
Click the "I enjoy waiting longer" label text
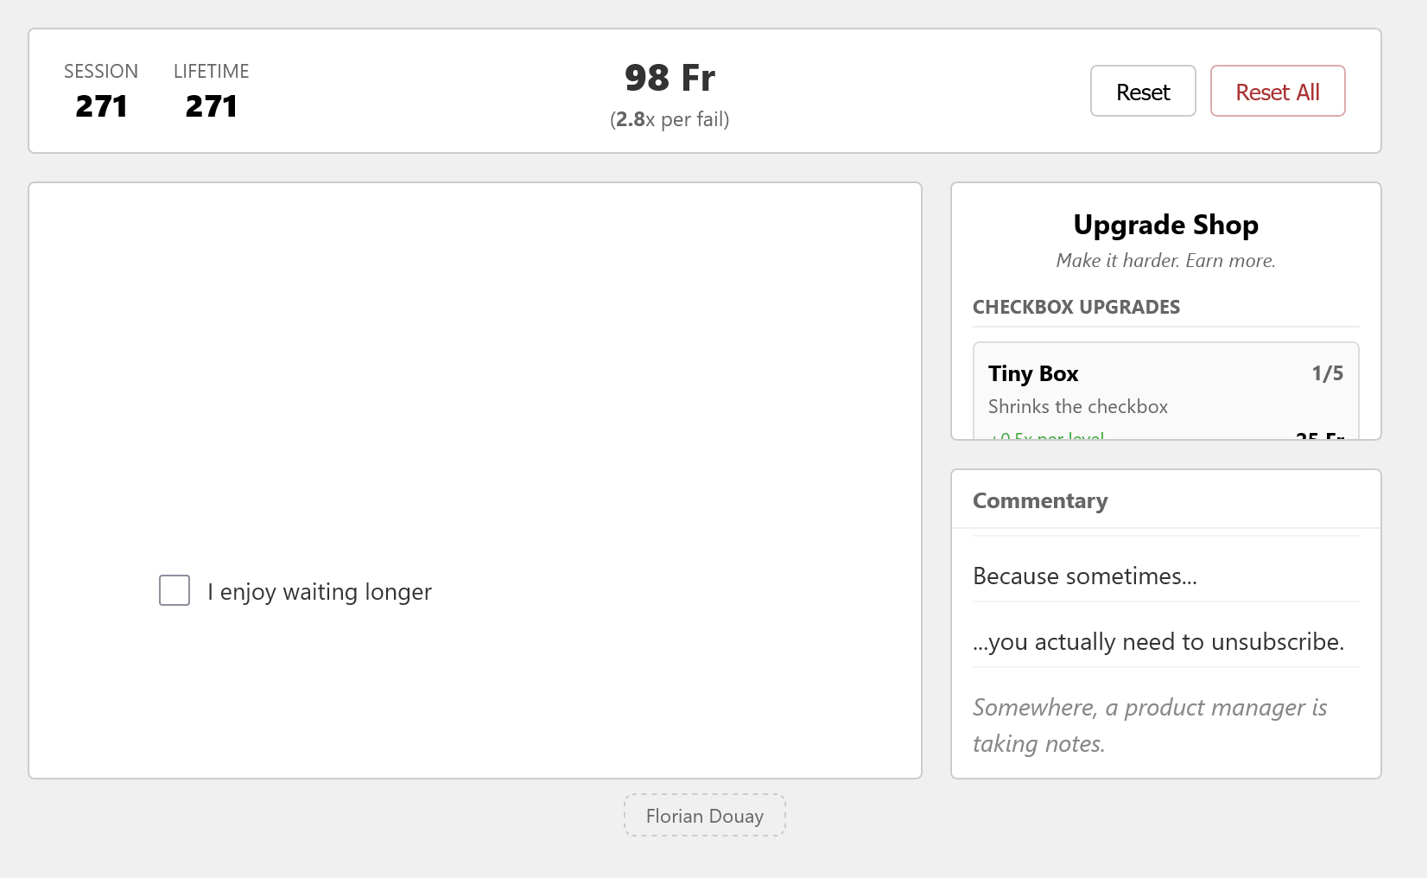coord(319,592)
